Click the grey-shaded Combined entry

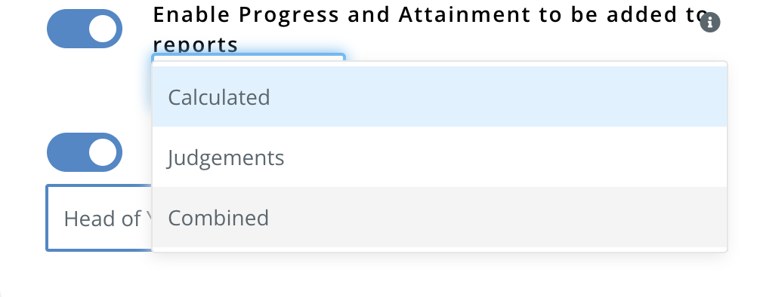click(440, 217)
